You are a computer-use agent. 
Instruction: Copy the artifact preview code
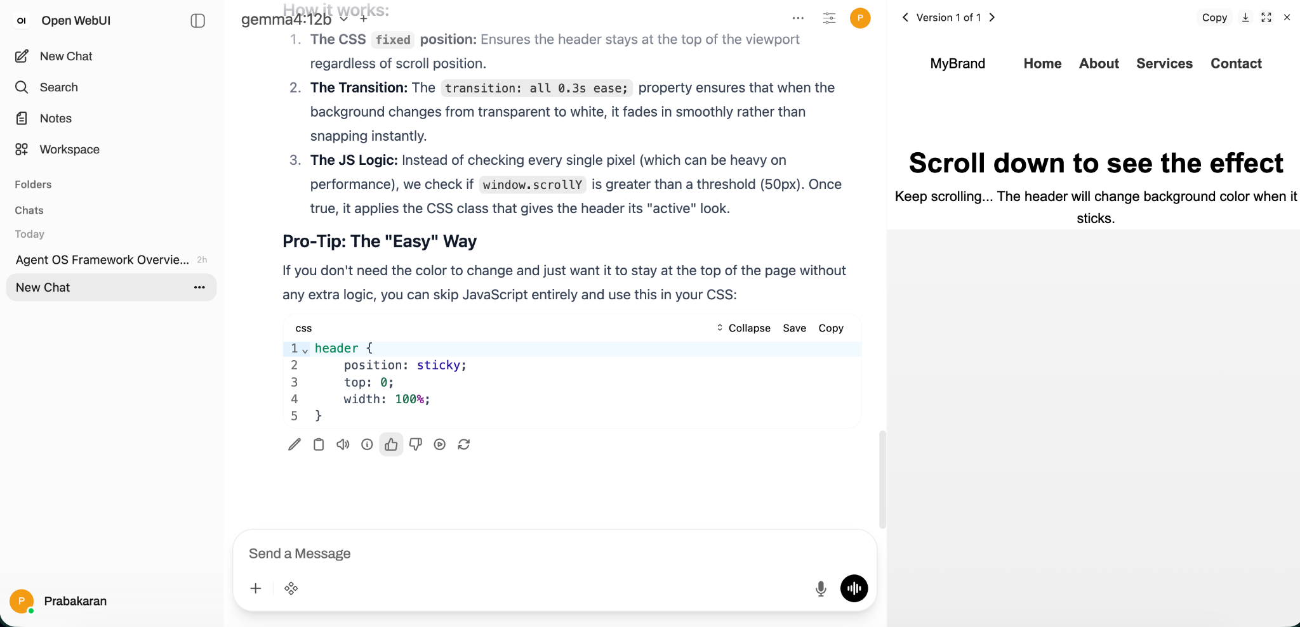(1214, 18)
